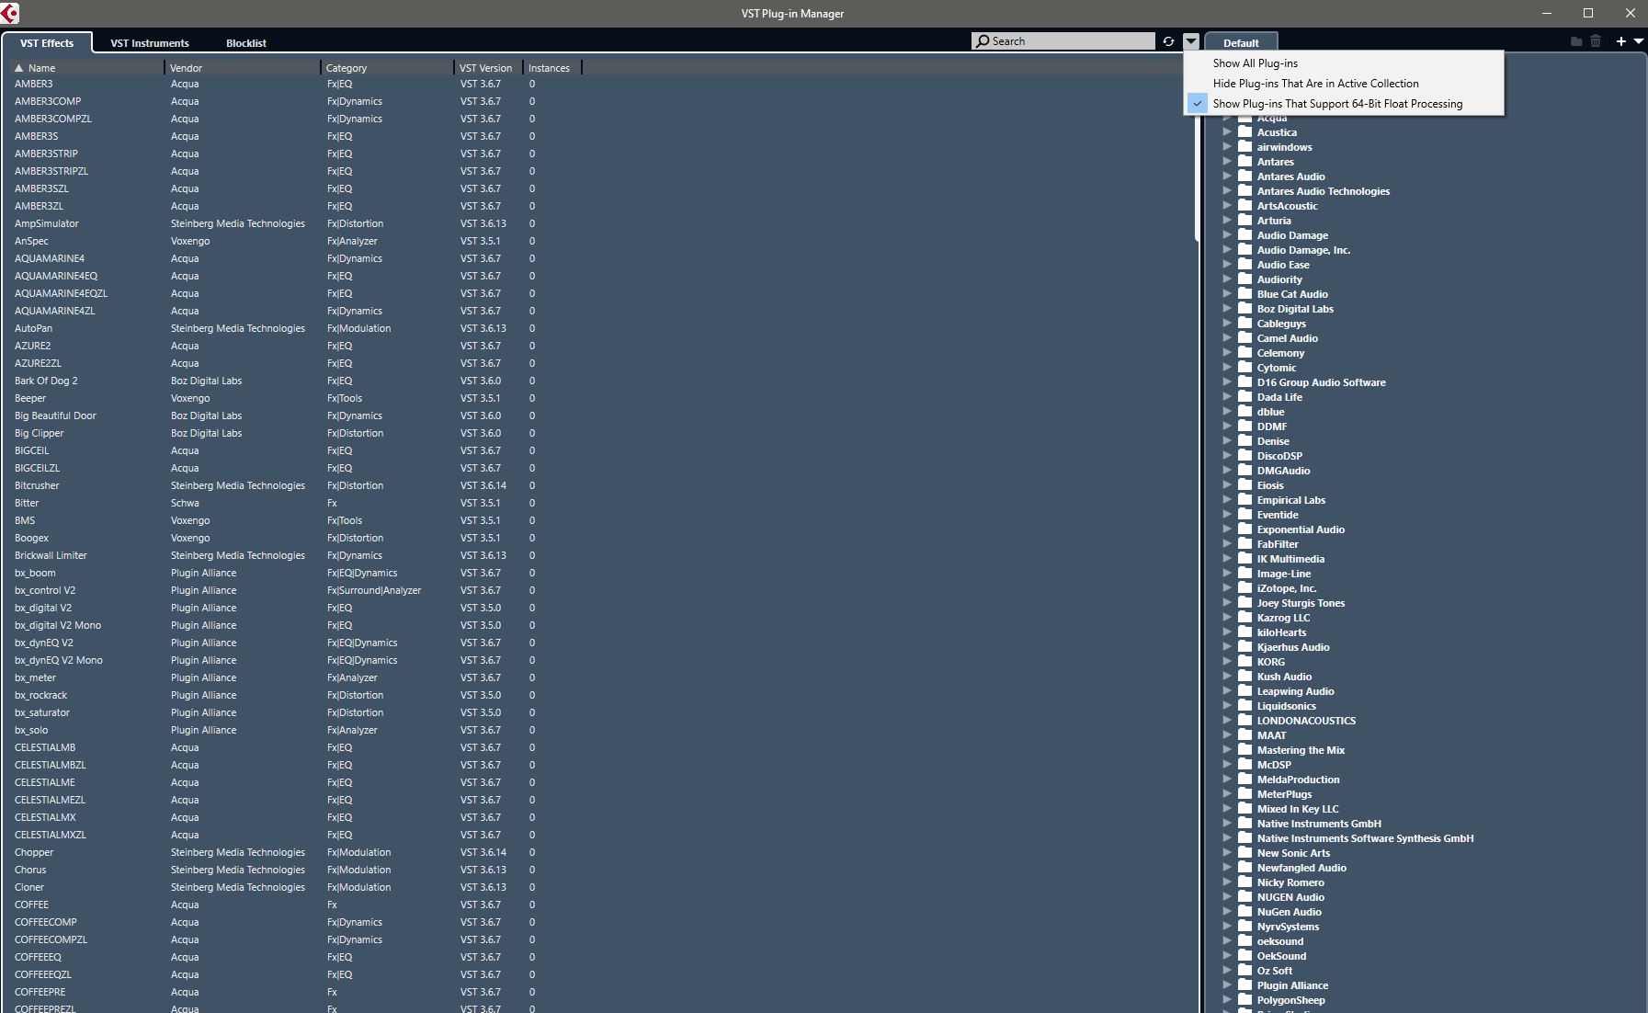Image resolution: width=1648 pixels, height=1013 pixels.
Task: Click the Celemony folder icon
Action: click(1245, 352)
